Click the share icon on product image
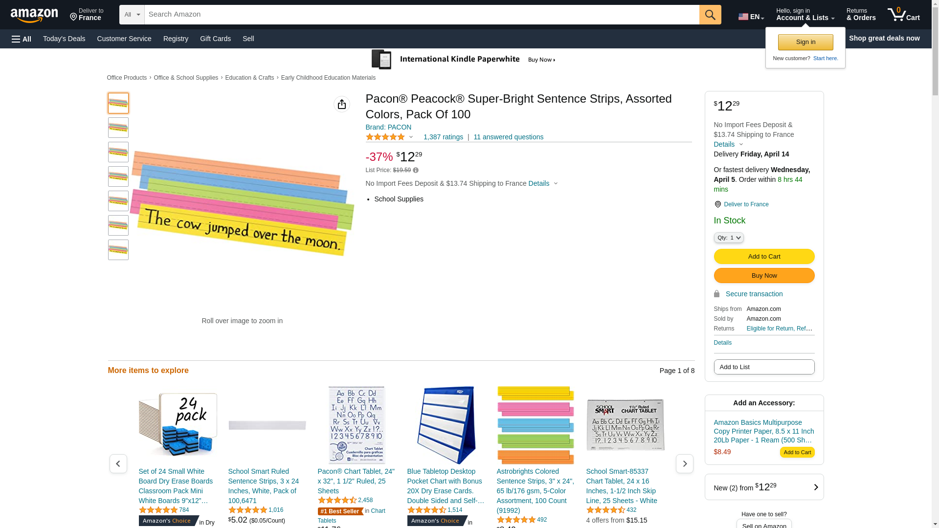 tap(342, 104)
